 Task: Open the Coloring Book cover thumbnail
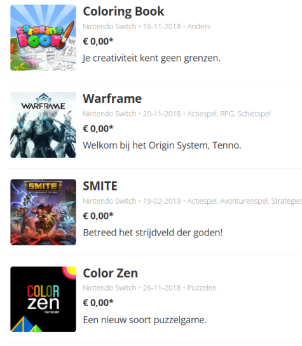point(43,37)
